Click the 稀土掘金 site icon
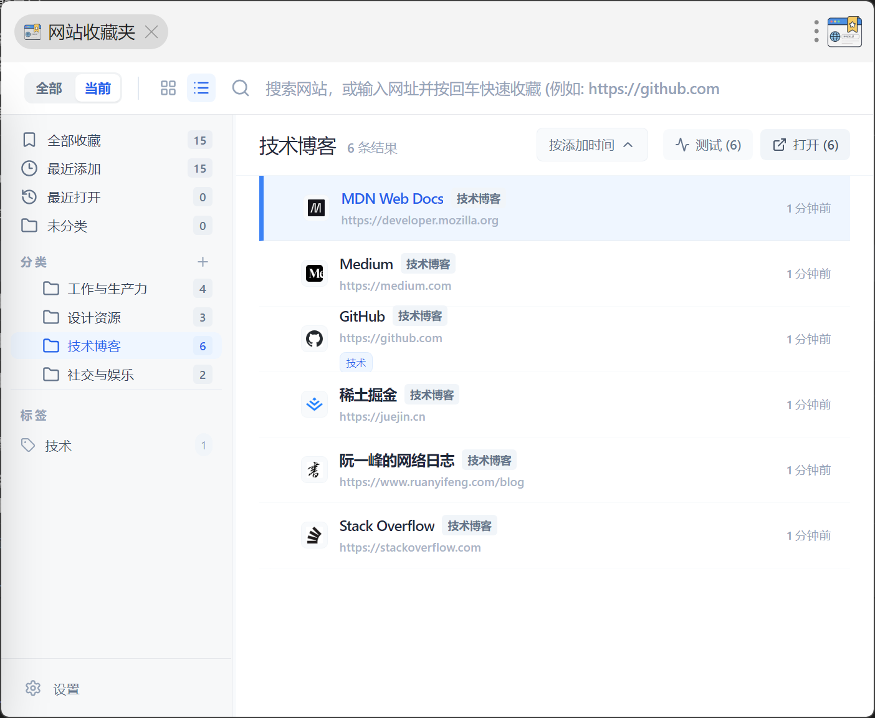Screen dimensions: 875x718 coord(315,404)
